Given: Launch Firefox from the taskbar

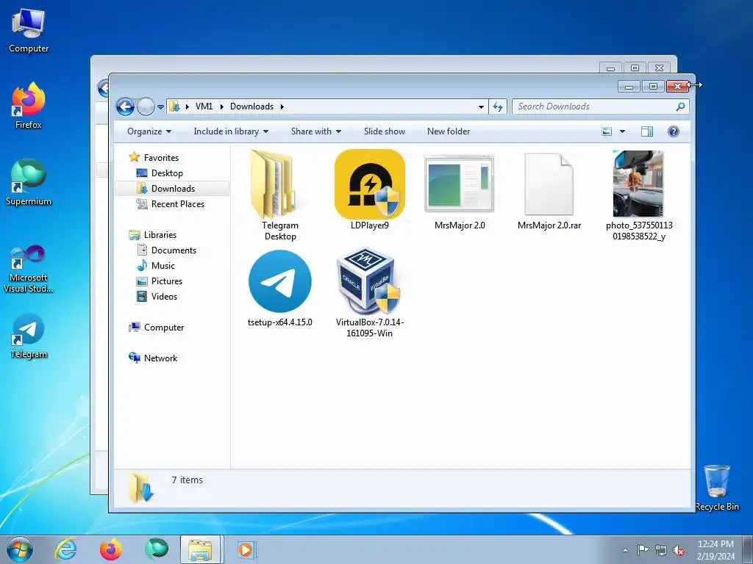Looking at the screenshot, I should click(x=110, y=549).
